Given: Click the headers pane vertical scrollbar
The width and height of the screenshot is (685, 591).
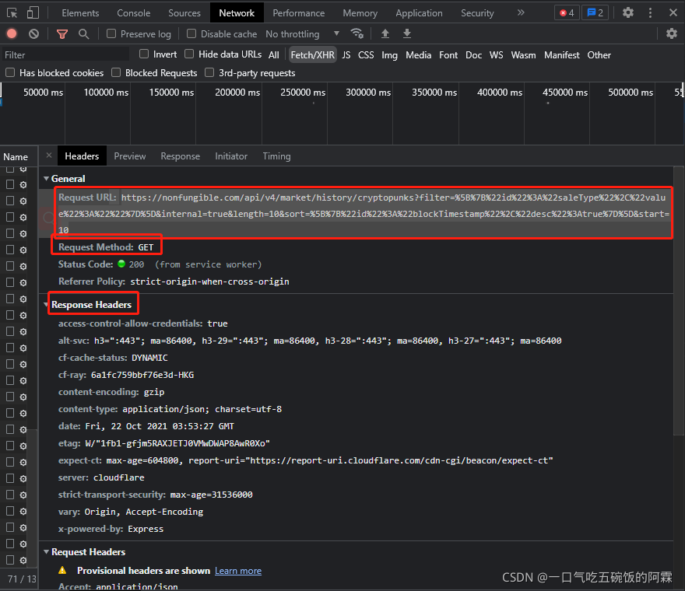Looking at the screenshot, I should tap(679, 301).
